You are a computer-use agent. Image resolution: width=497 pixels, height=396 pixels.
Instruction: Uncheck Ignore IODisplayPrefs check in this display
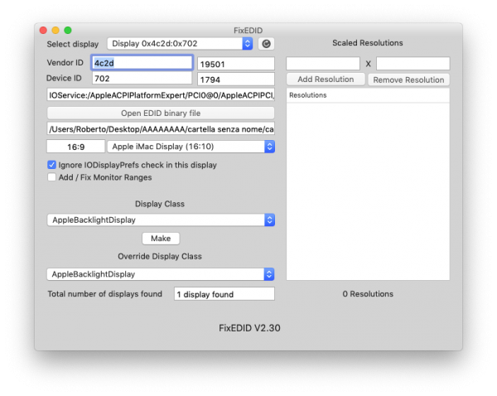click(x=51, y=165)
